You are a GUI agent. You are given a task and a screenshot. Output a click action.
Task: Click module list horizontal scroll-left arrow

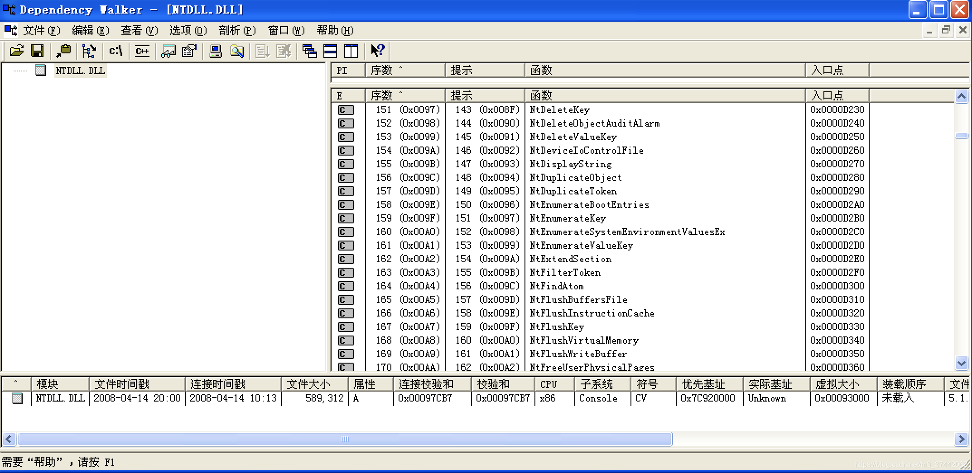coord(9,439)
